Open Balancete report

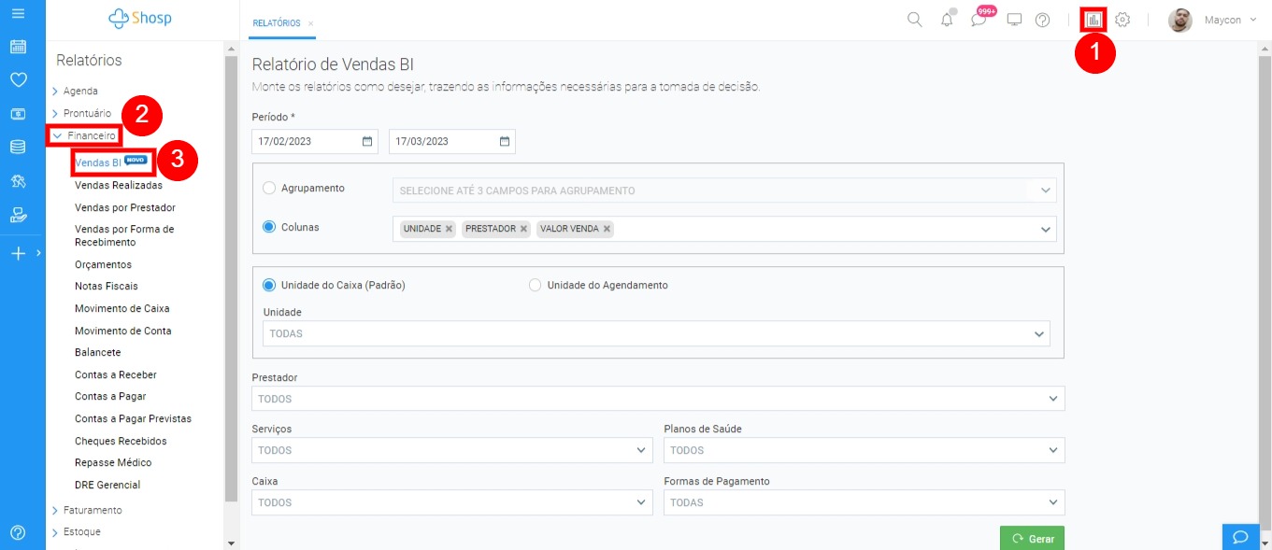pyautogui.click(x=98, y=352)
